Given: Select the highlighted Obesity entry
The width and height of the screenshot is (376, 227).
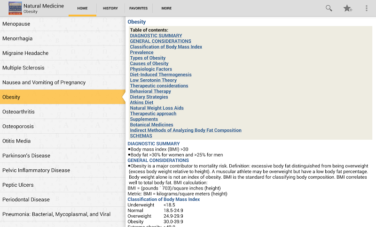Looking at the screenshot, I should [63, 97].
